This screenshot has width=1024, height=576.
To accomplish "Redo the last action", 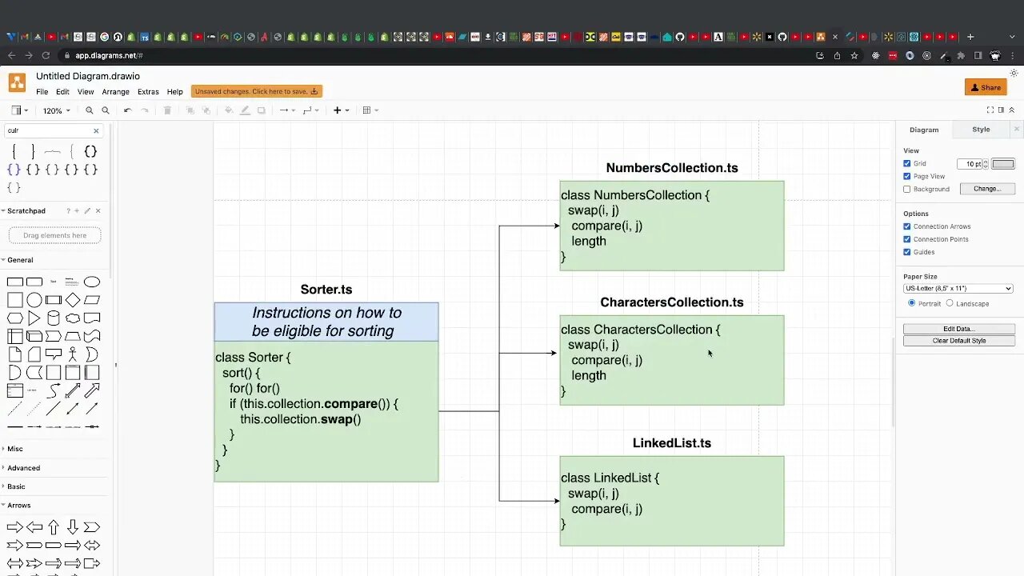I will [x=145, y=110].
